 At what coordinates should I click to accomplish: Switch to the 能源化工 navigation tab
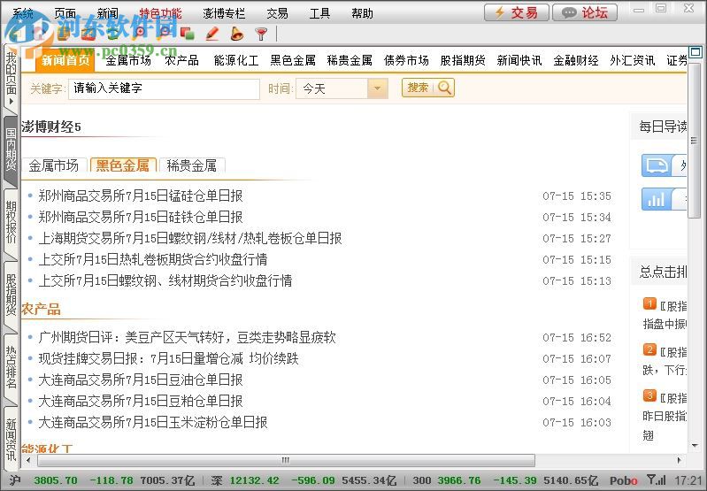(x=236, y=60)
